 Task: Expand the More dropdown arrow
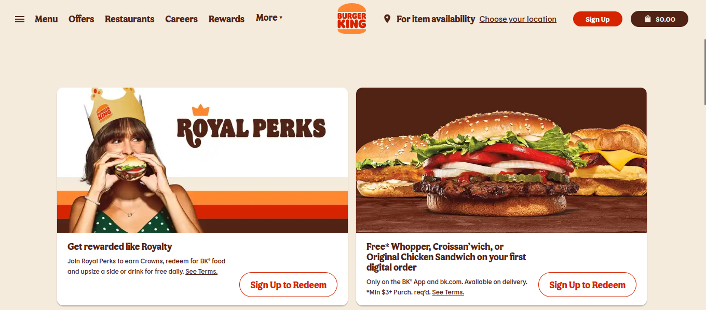(281, 18)
